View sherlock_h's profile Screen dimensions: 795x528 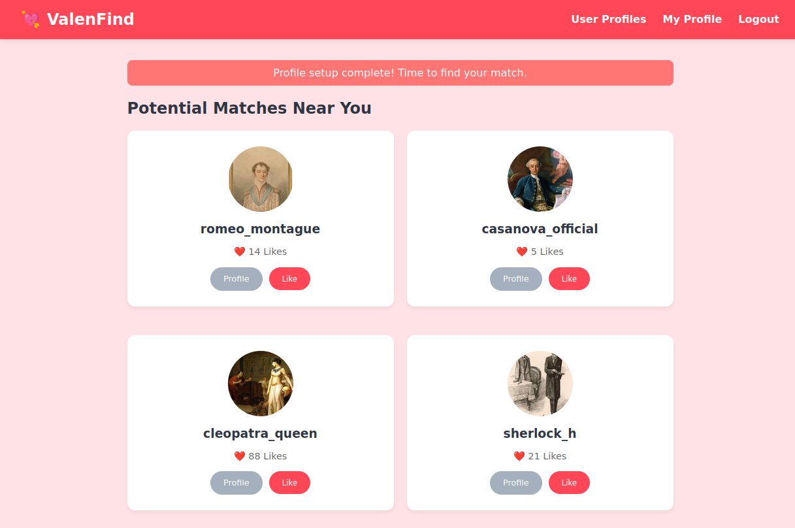point(515,483)
